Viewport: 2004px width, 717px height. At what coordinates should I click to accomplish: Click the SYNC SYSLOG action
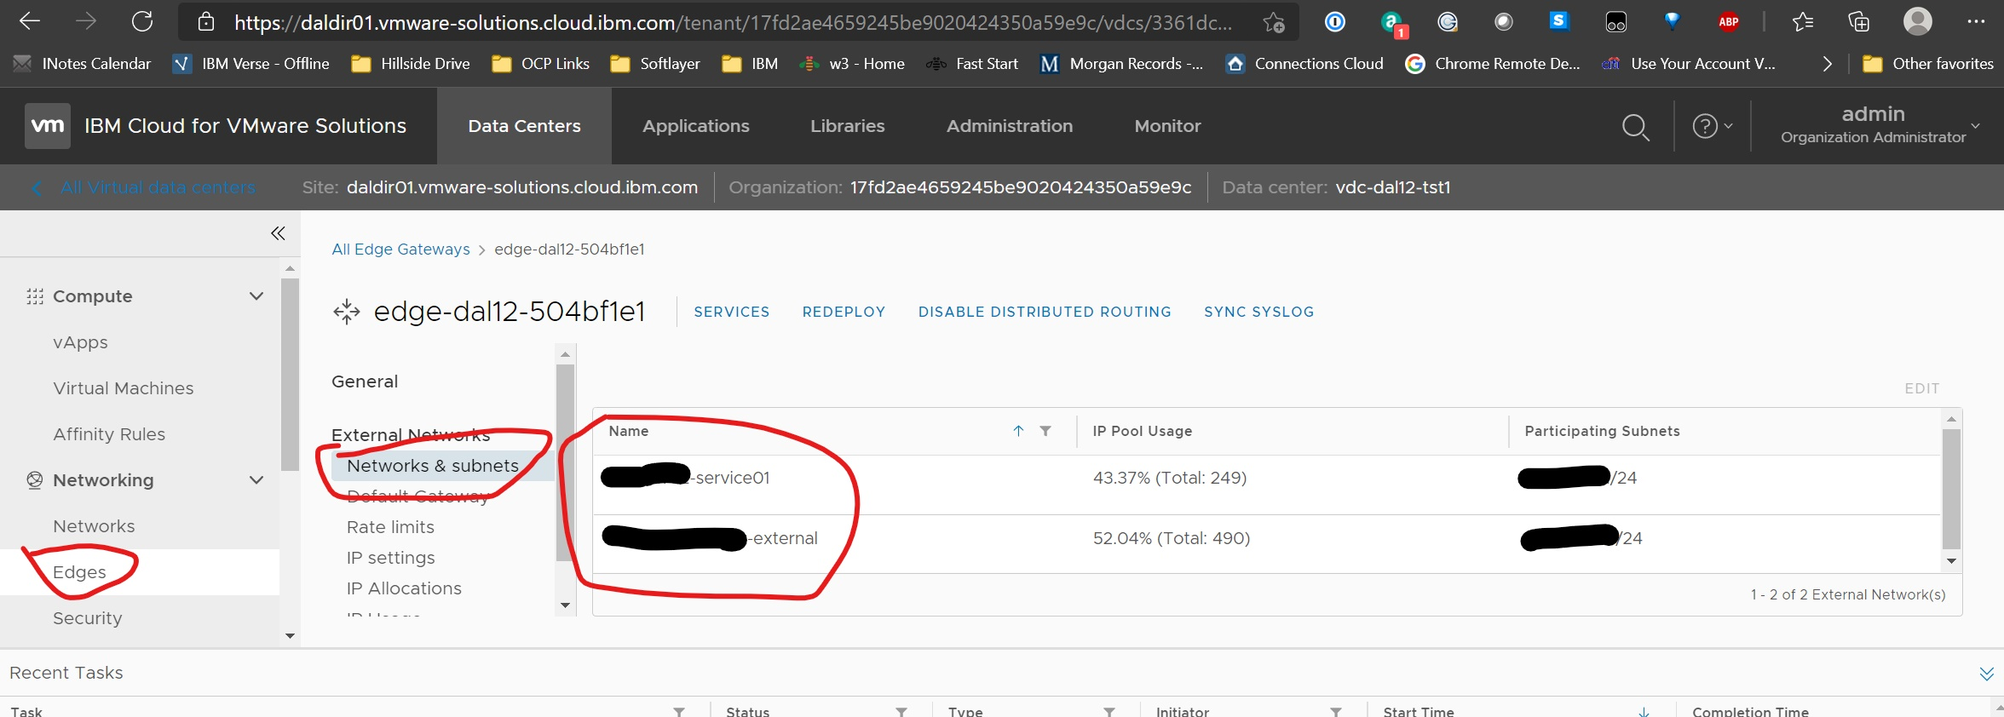(1258, 312)
